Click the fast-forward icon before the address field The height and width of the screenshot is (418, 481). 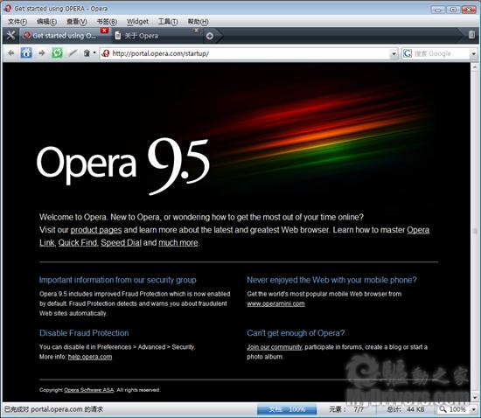(x=87, y=53)
